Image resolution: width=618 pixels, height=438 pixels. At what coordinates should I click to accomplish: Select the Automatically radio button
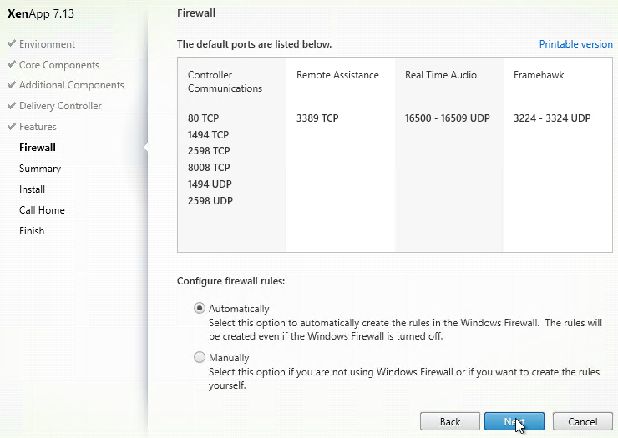[200, 308]
